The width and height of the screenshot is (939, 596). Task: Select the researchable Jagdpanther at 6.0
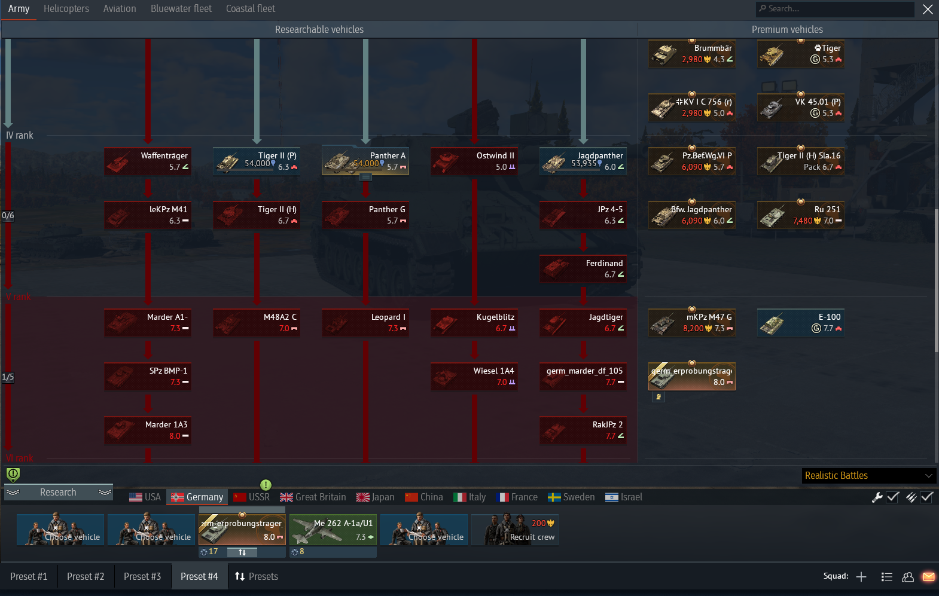pyautogui.click(x=583, y=161)
